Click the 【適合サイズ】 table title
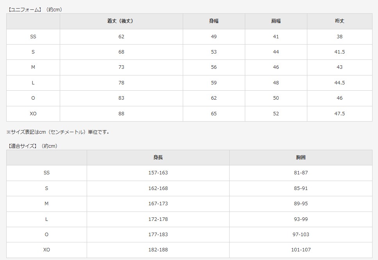The image size is (378, 260). (x=23, y=146)
